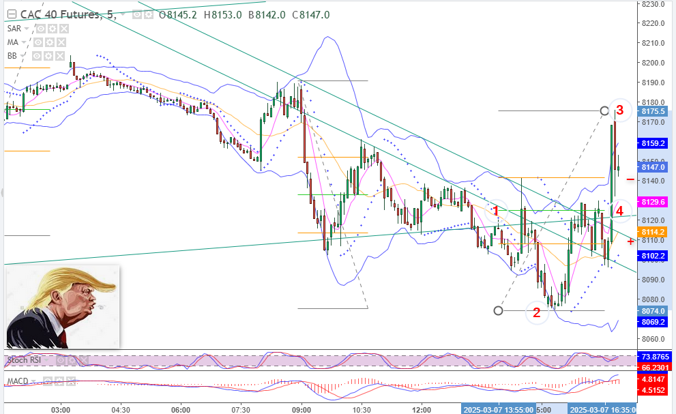Open the BB indicator dropdown arrow
The width and height of the screenshot is (676, 414).
pos(23,56)
